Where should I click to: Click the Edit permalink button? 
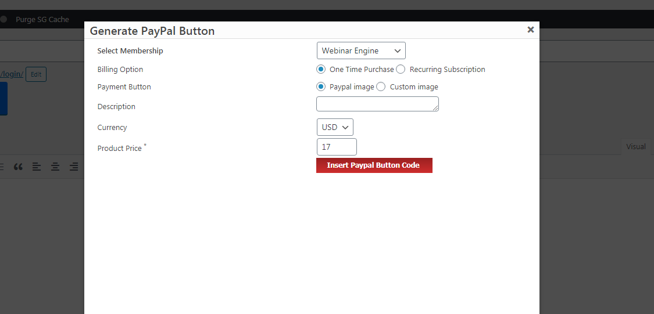pos(36,74)
